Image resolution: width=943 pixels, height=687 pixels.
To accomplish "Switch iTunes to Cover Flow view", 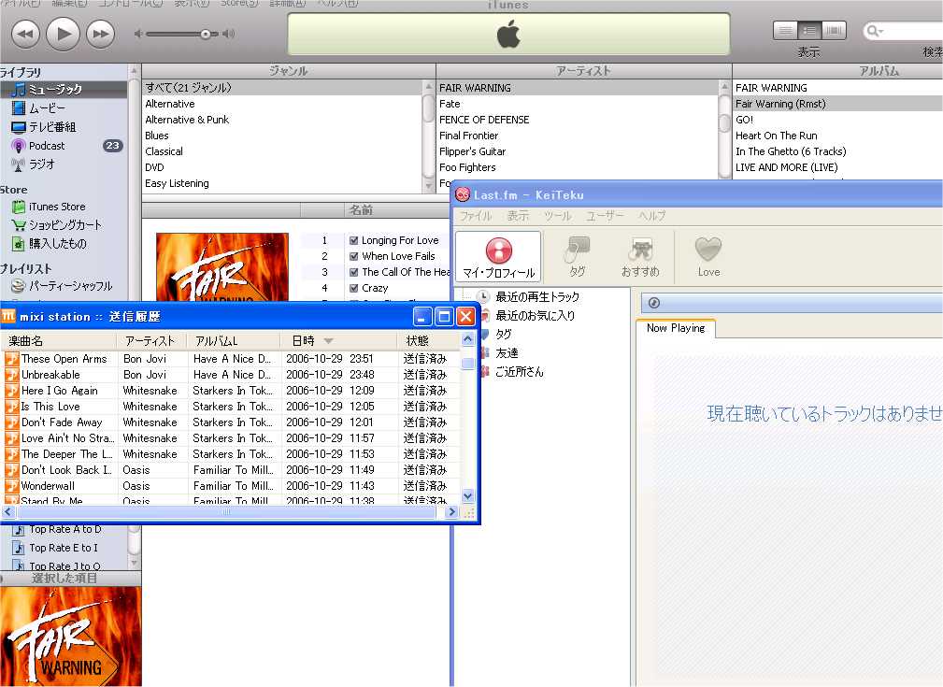I will (834, 31).
